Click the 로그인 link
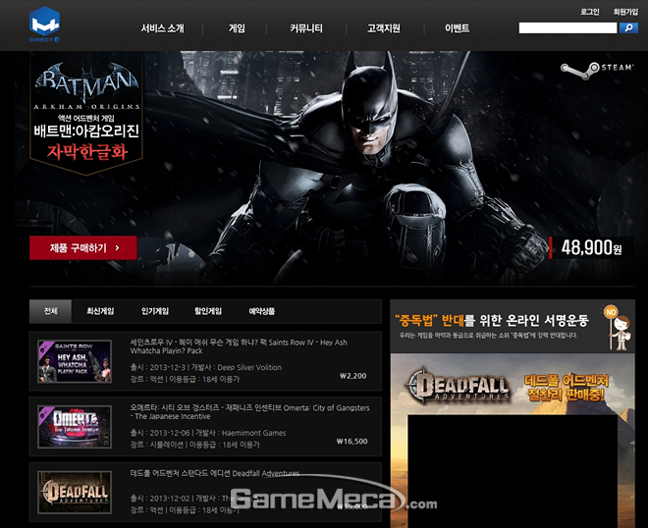648x528 pixels. [x=590, y=12]
